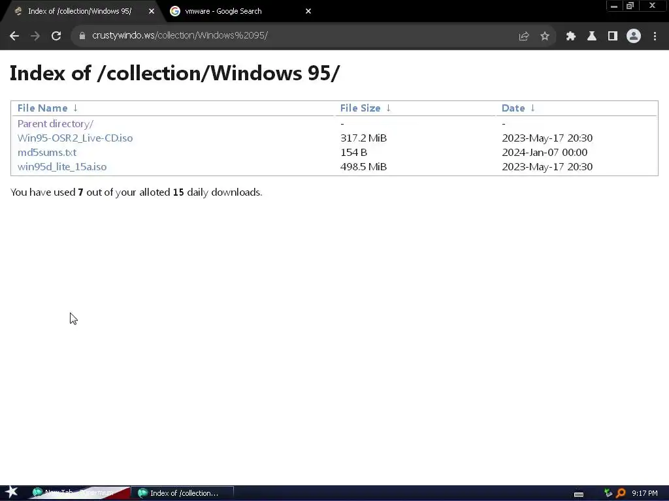
Task: Close the Index of /collection tab
Action: tap(152, 12)
